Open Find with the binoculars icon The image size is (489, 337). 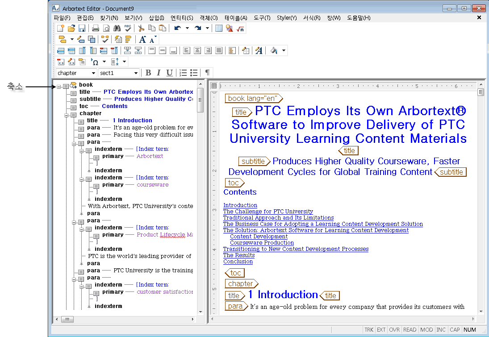pos(117,29)
